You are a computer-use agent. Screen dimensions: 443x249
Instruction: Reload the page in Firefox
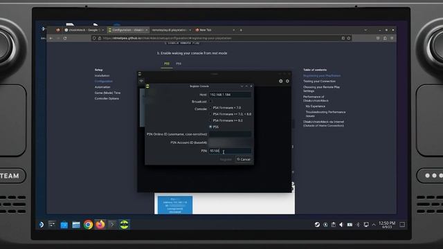[x=65, y=38]
